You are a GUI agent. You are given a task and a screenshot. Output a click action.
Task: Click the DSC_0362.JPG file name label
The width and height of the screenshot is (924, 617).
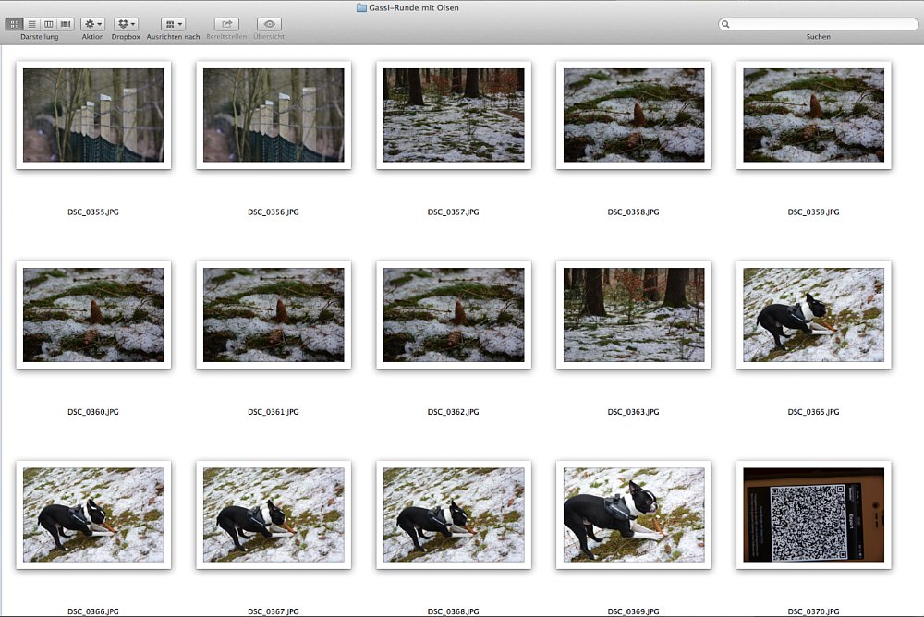[453, 412]
